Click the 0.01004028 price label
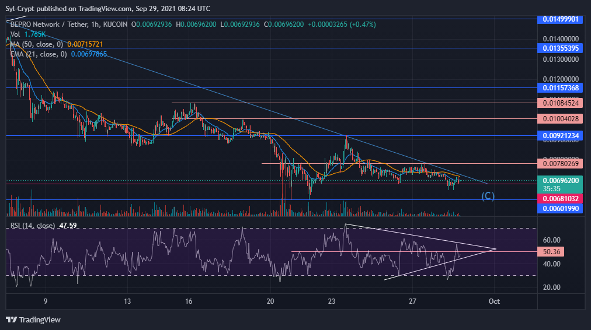Screen dimensions: 591x330 point(560,119)
